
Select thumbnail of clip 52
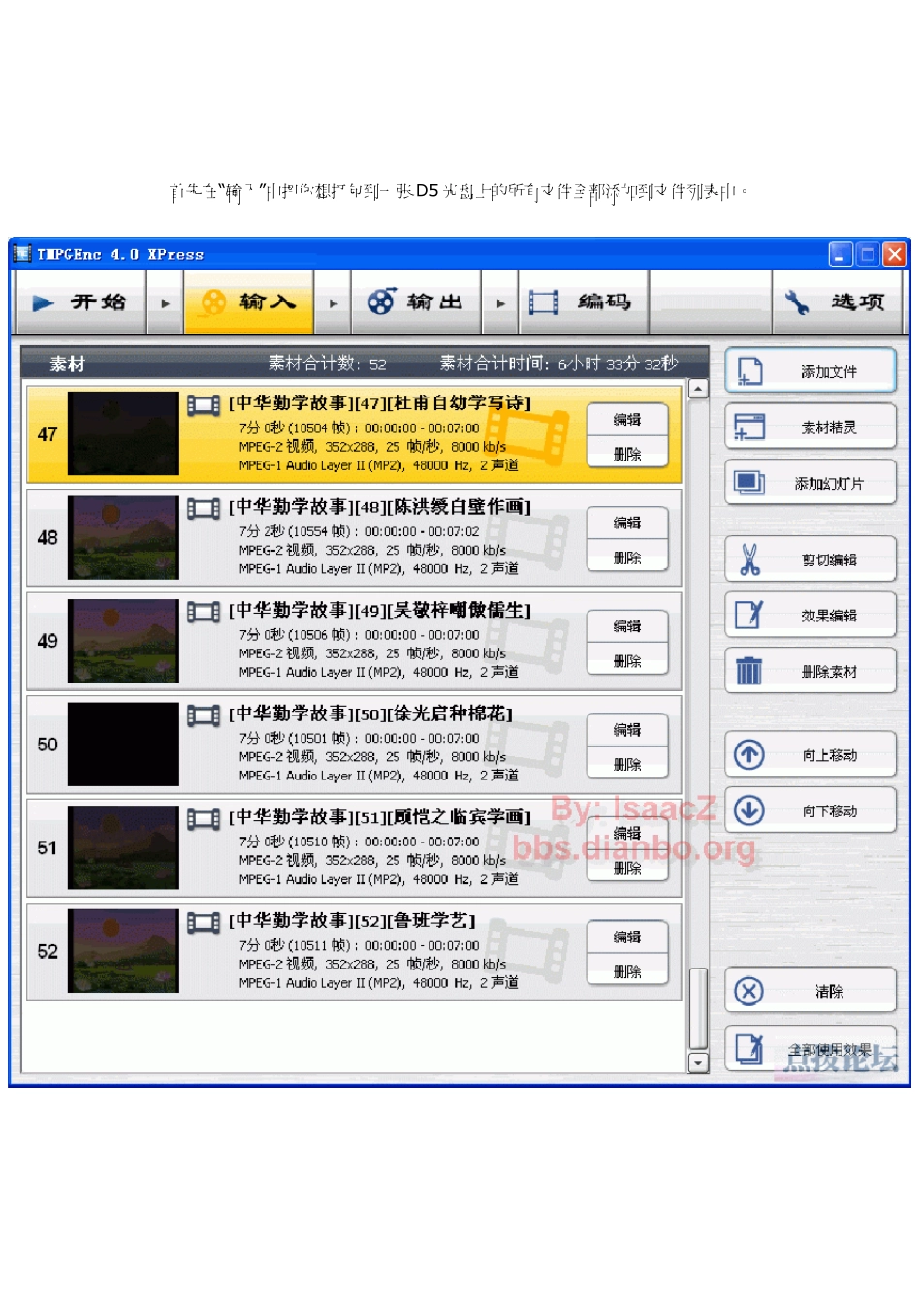click(123, 951)
